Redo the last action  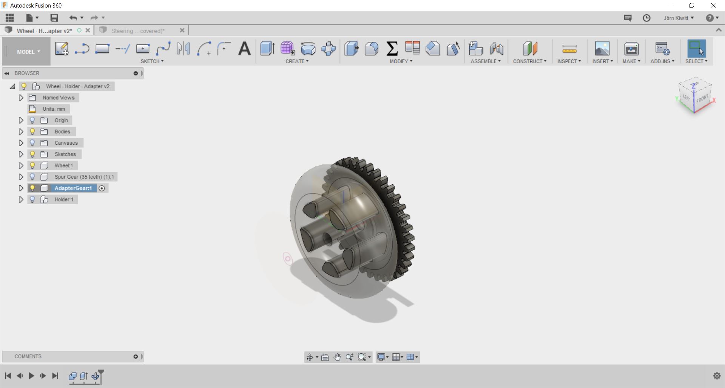94,18
